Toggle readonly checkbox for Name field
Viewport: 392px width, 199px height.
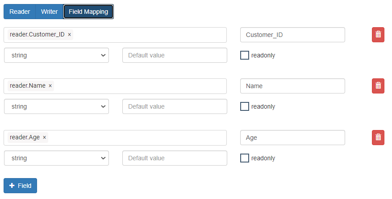click(x=245, y=106)
